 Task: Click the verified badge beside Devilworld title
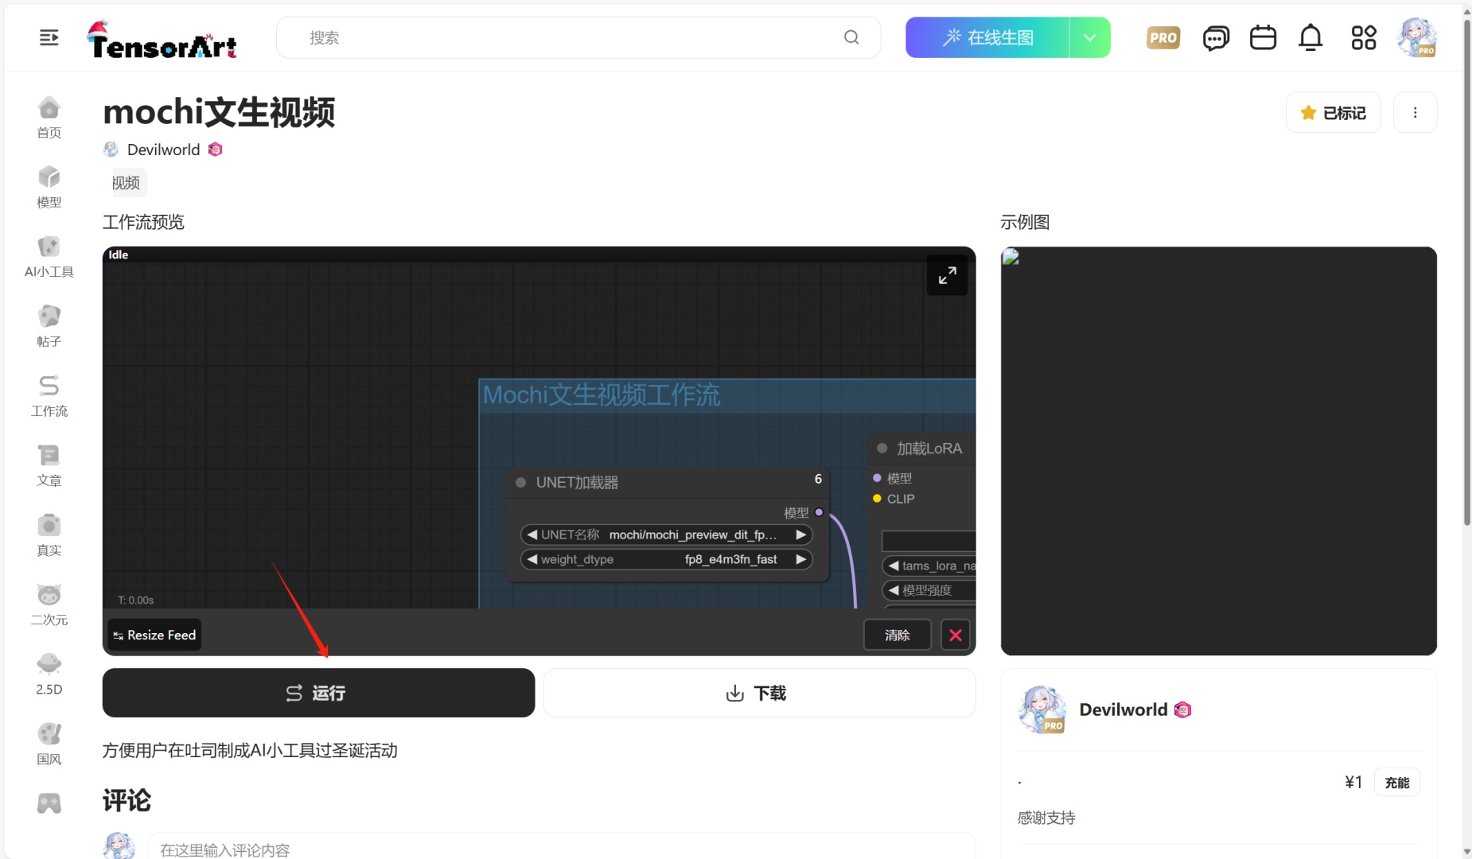[216, 150]
